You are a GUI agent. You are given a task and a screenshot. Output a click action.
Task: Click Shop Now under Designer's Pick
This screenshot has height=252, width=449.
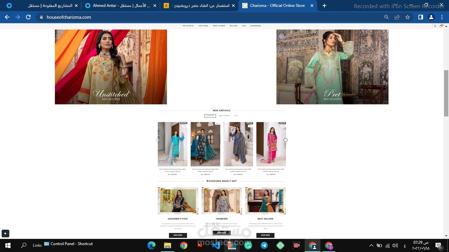(178, 235)
